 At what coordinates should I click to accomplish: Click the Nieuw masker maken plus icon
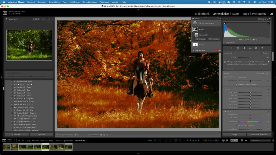pos(195,23)
